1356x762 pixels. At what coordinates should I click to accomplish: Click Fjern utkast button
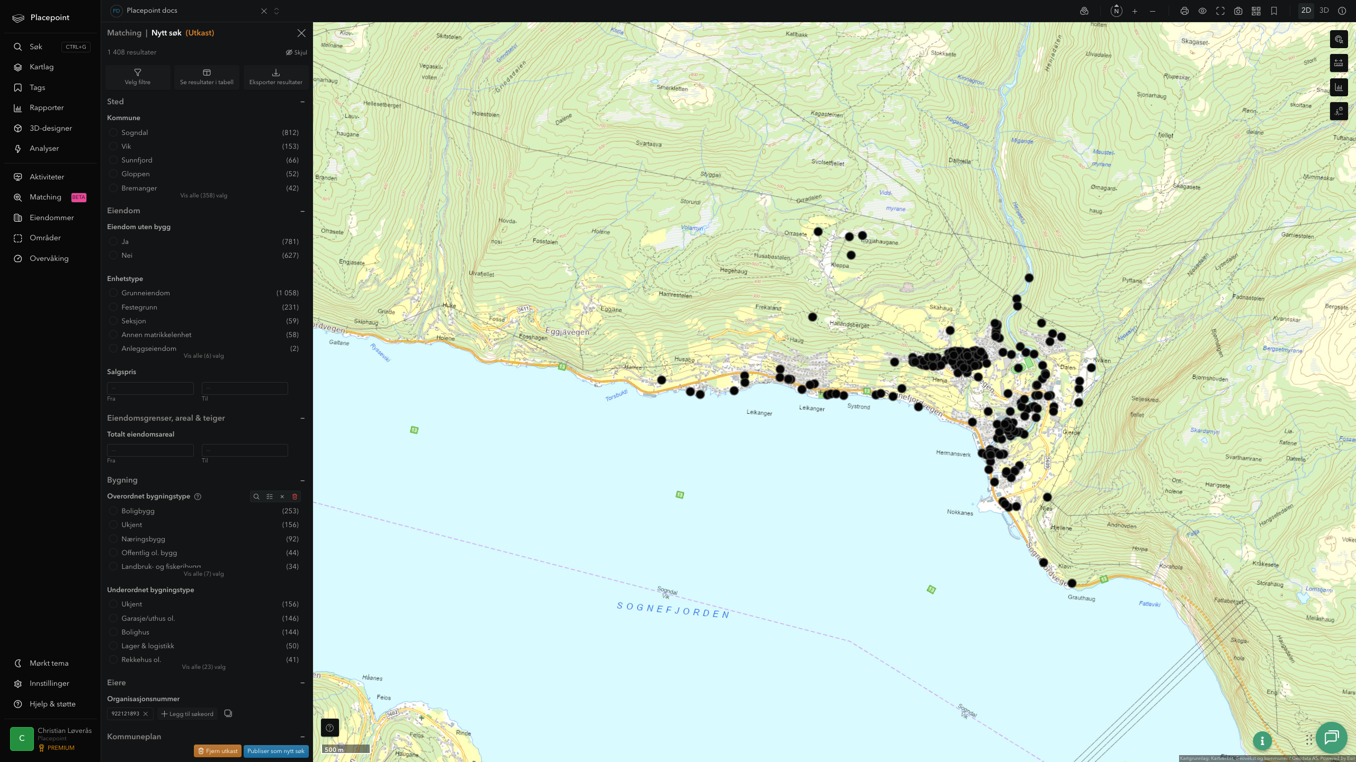[x=218, y=751]
